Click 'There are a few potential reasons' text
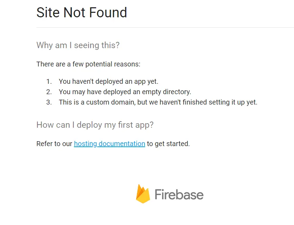This screenshot has width=294, height=225. 88,64
